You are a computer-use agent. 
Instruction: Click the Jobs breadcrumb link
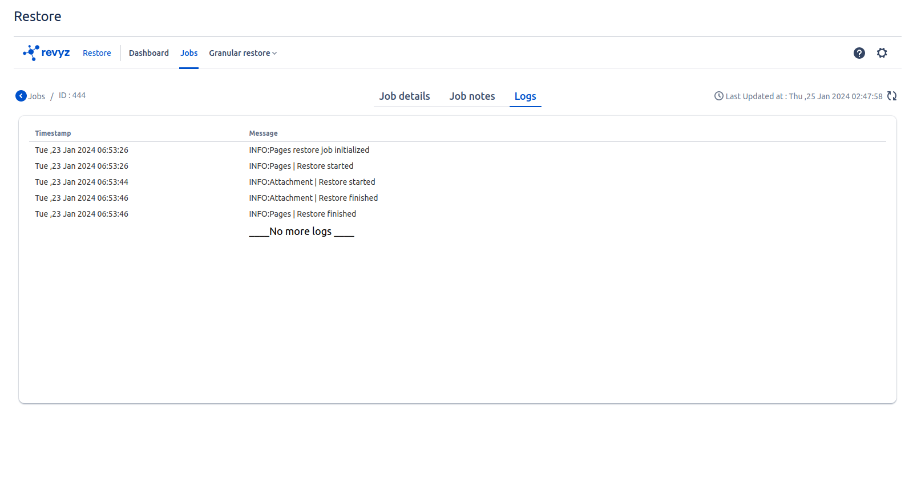[37, 96]
